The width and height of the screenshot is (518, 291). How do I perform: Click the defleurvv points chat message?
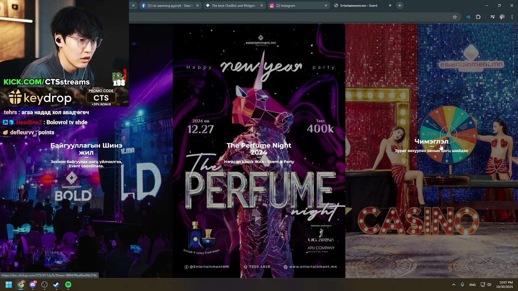point(28,133)
